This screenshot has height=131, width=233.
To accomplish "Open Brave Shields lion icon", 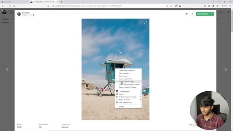I will (x=176, y=6).
